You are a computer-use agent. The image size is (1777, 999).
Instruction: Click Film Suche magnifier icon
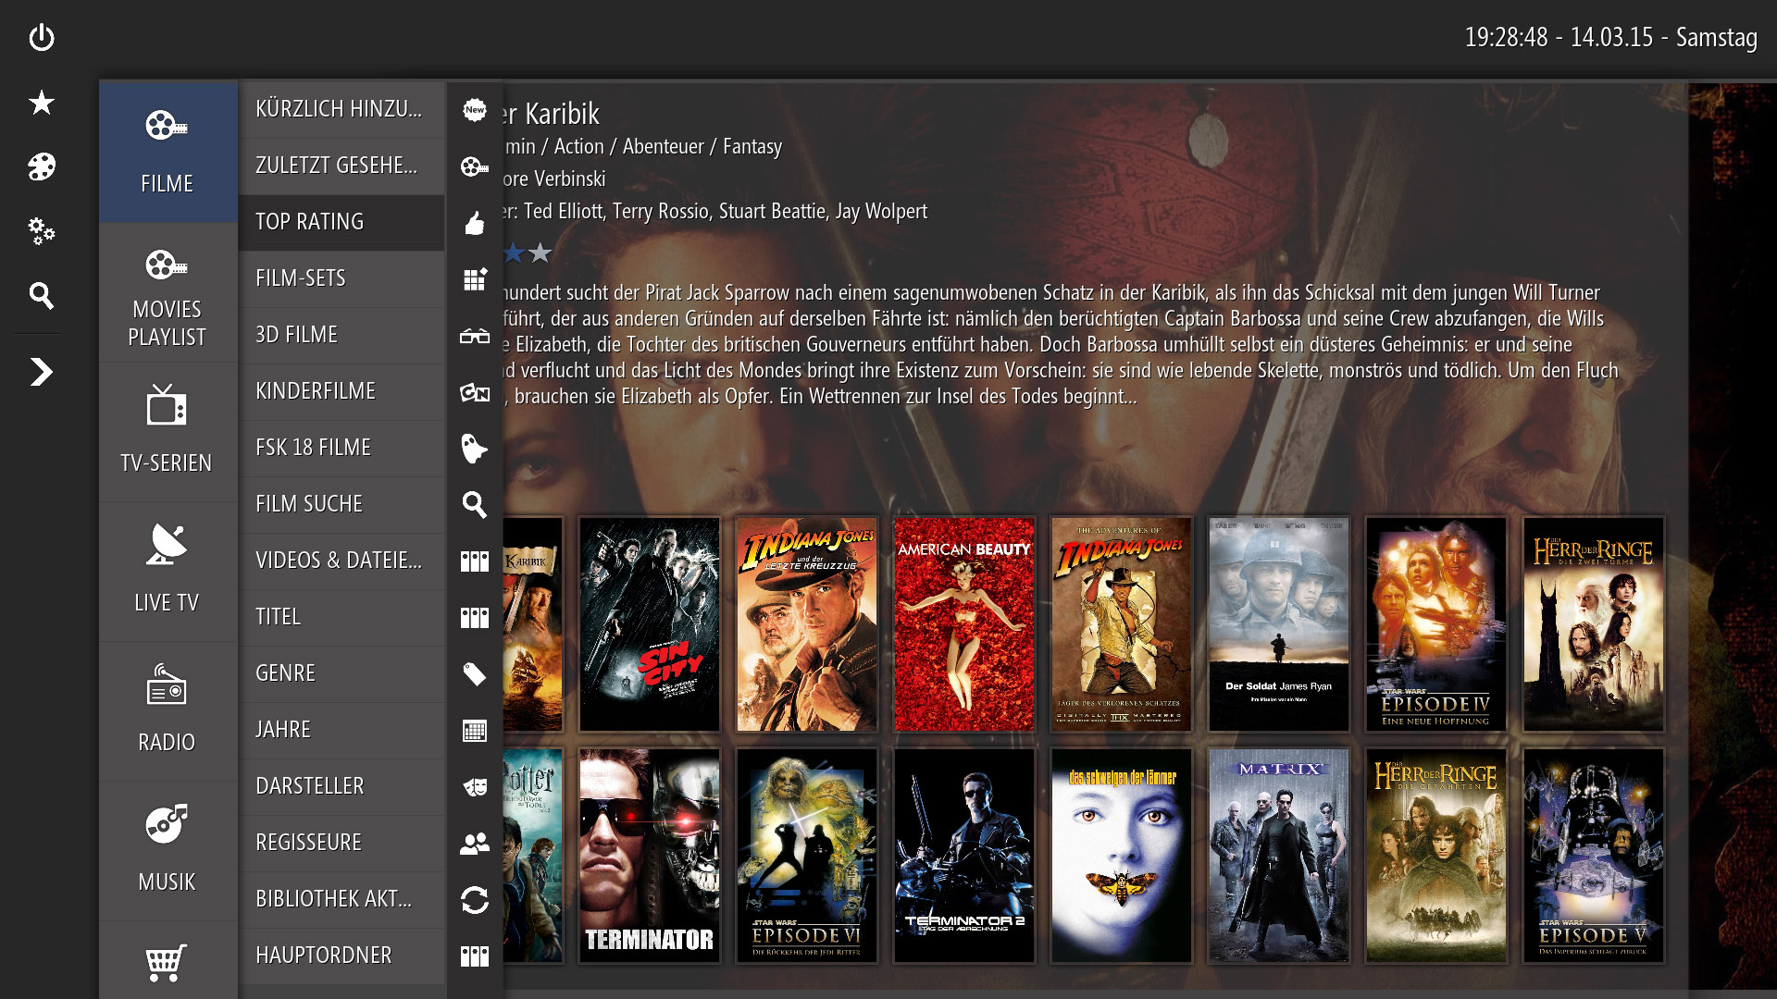[475, 505]
